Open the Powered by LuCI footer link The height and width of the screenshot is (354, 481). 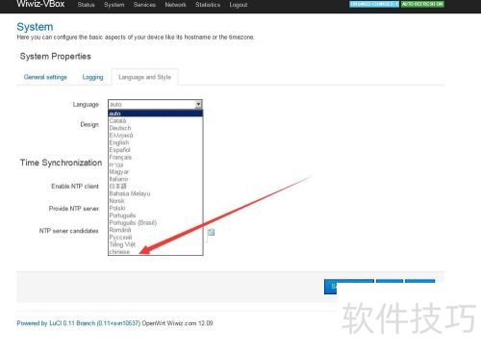point(78,323)
